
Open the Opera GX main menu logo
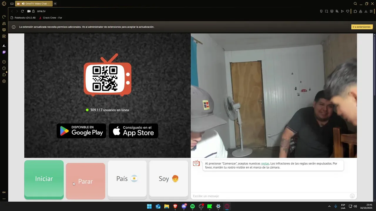(x=4, y=4)
